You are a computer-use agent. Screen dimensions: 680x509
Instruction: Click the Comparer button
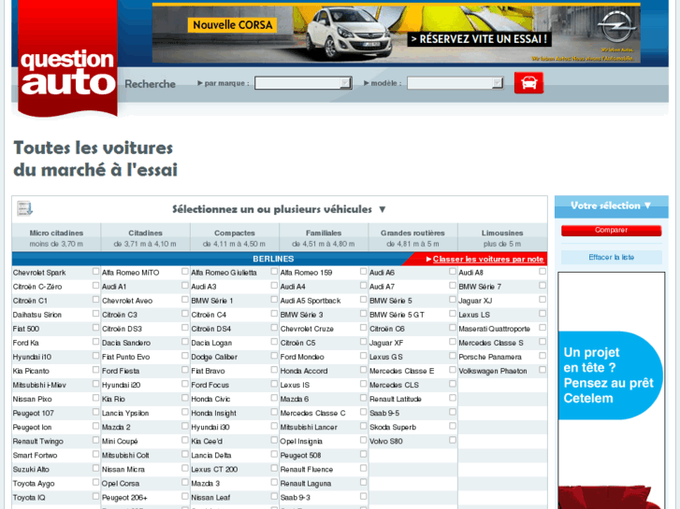[611, 231]
